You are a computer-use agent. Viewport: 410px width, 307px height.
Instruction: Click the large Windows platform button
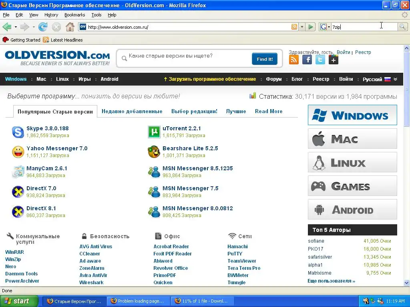coord(352,115)
